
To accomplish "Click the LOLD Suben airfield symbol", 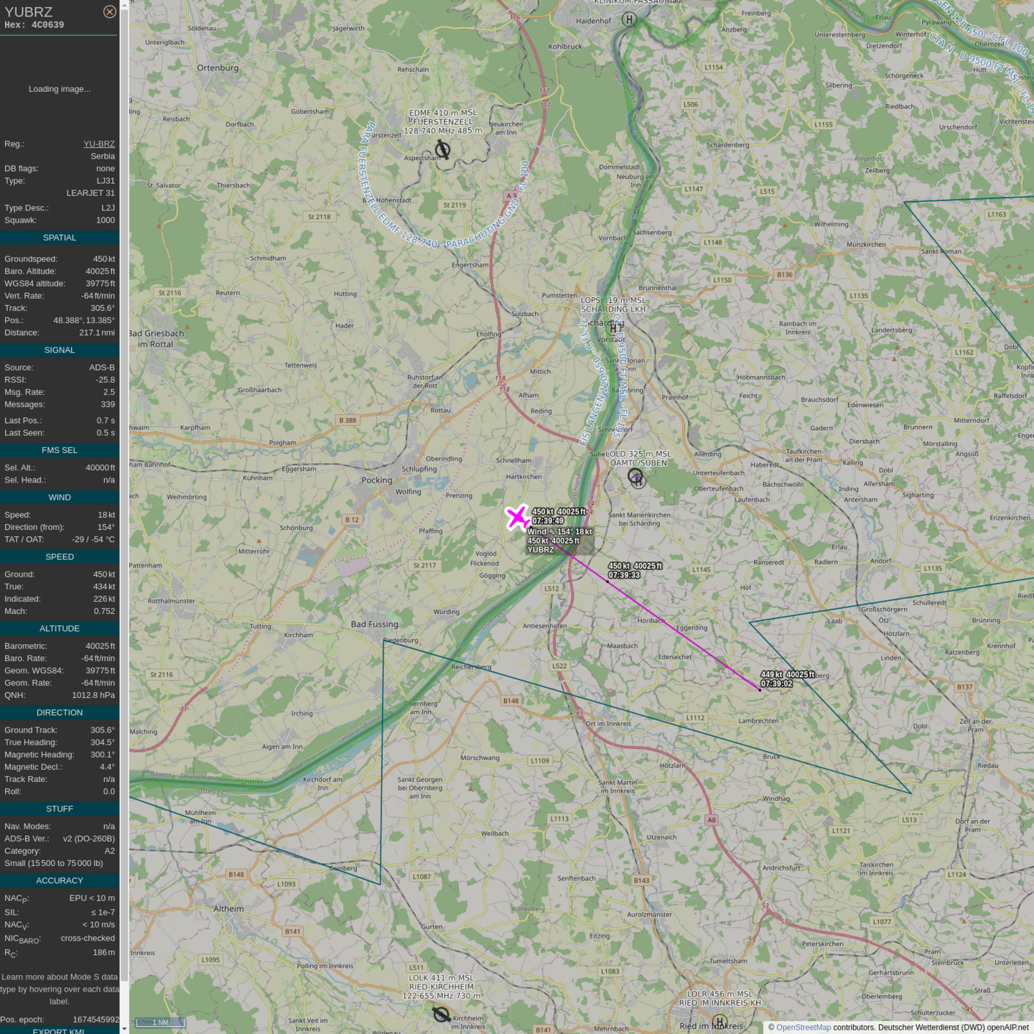I will (x=636, y=478).
